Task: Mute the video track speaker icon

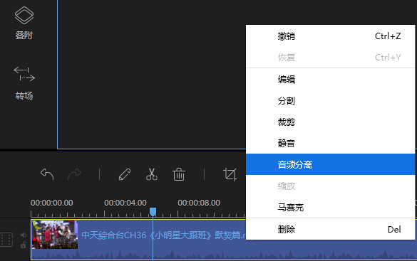Action: pos(24,235)
